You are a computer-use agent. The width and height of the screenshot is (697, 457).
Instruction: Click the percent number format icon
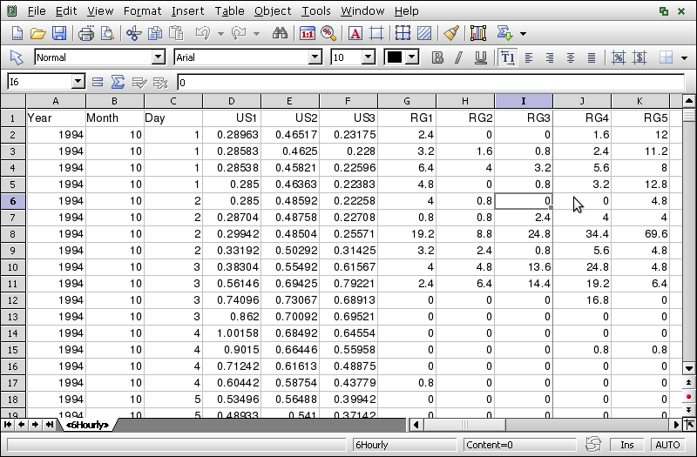click(x=619, y=57)
